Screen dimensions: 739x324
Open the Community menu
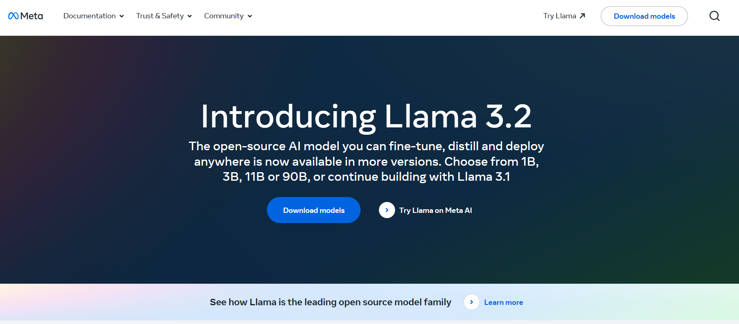click(224, 16)
